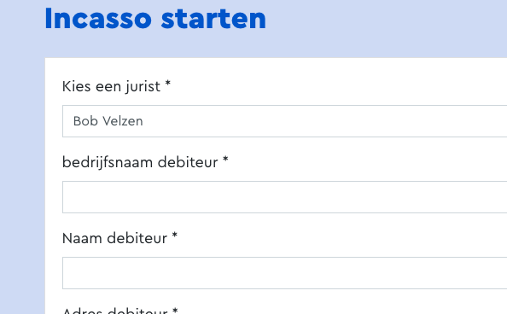Screen dimensions: 507x314
Task: Click the partially visible Adres debiteur label
Action: pos(120,311)
